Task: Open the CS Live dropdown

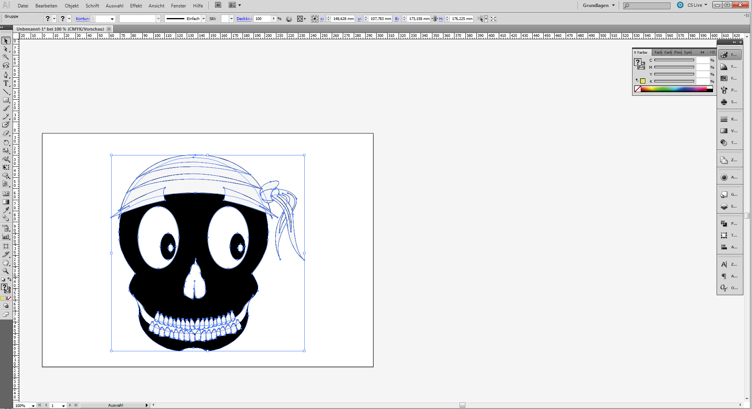Action: tap(697, 5)
